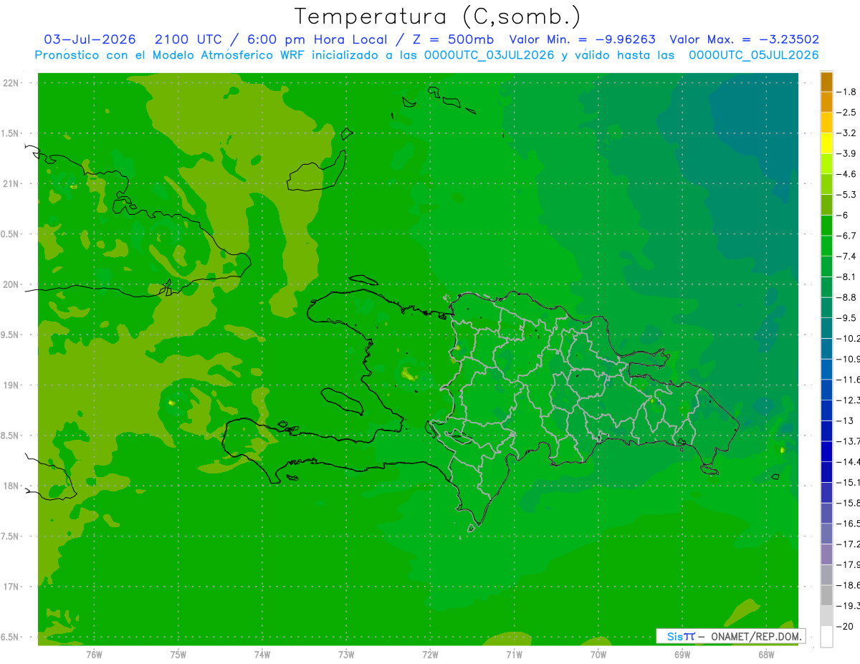860x664 pixels.
Task: Click the "-13" color scale label
Action: [844, 421]
